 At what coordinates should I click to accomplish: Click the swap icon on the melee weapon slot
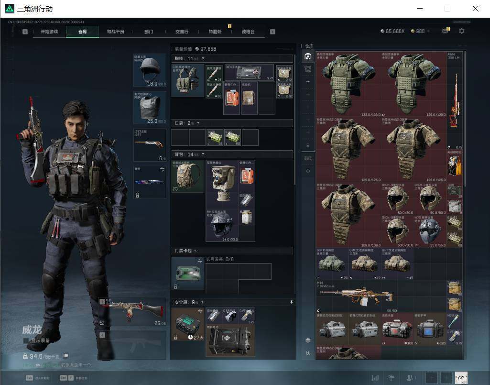click(x=162, y=169)
